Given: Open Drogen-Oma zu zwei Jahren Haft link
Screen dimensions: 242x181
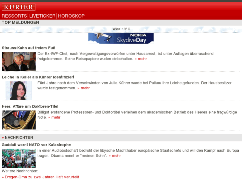Looking at the screenshot, I should pos(40,177).
